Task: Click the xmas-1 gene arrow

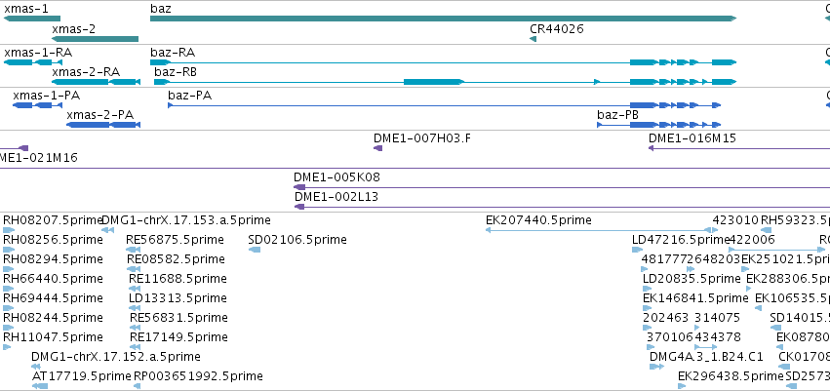Action: click(x=32, y=19)
